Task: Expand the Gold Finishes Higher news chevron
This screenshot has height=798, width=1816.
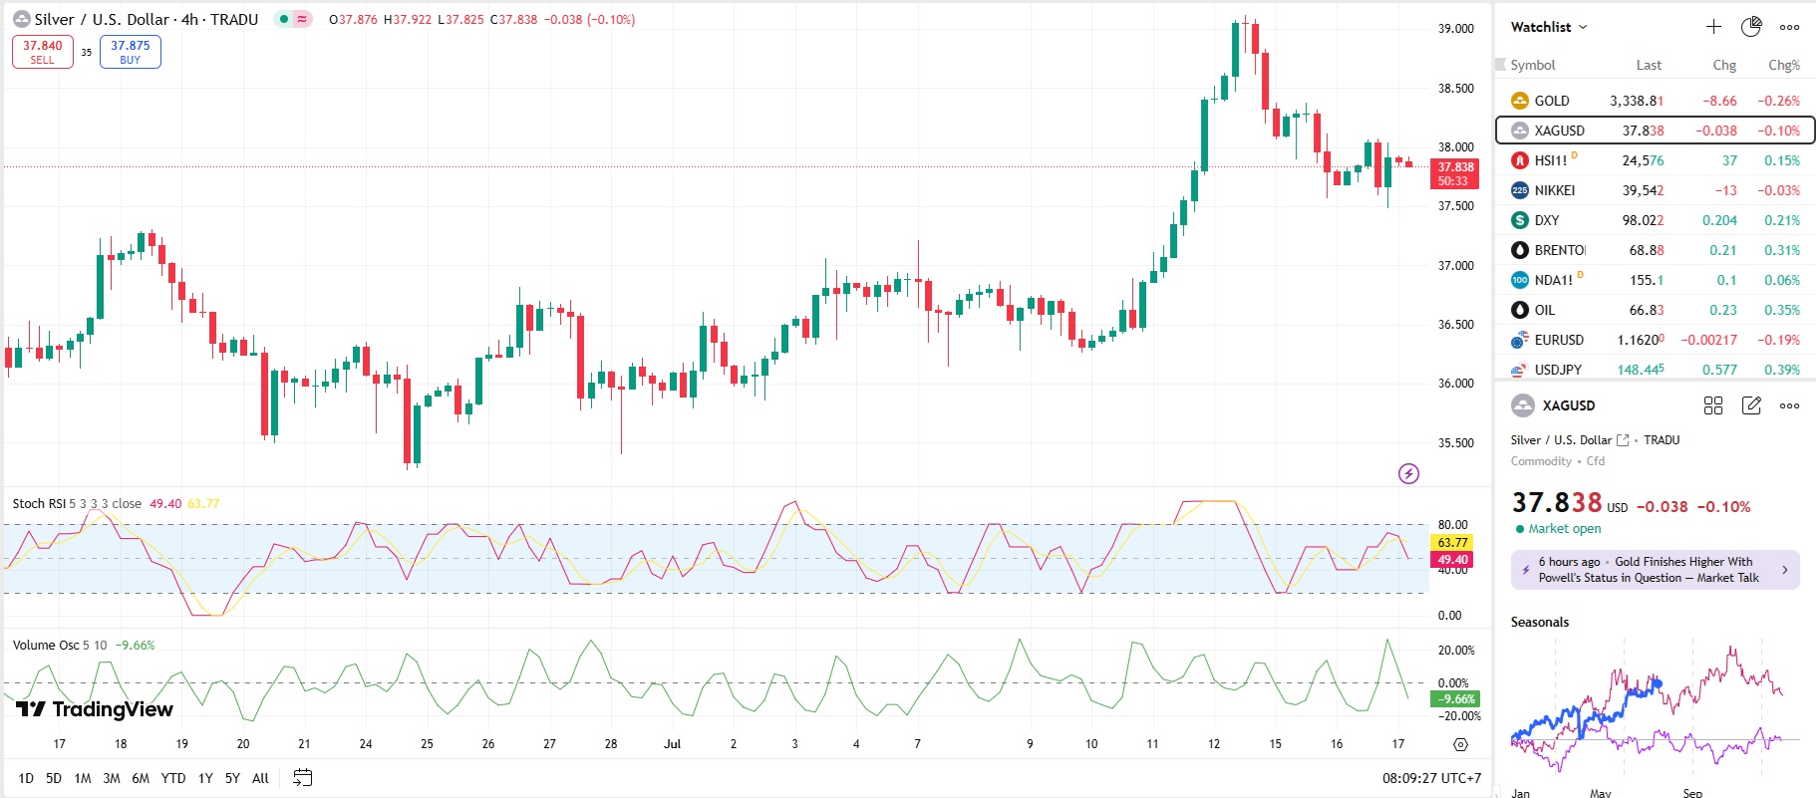Action: click(x=1784, y=570)
